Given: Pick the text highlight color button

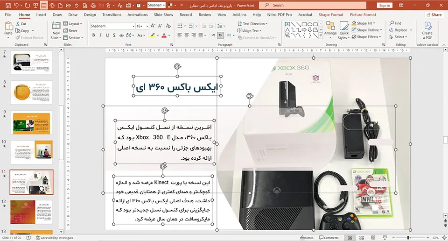Looking at the screenshot, I should pos(153,35).
